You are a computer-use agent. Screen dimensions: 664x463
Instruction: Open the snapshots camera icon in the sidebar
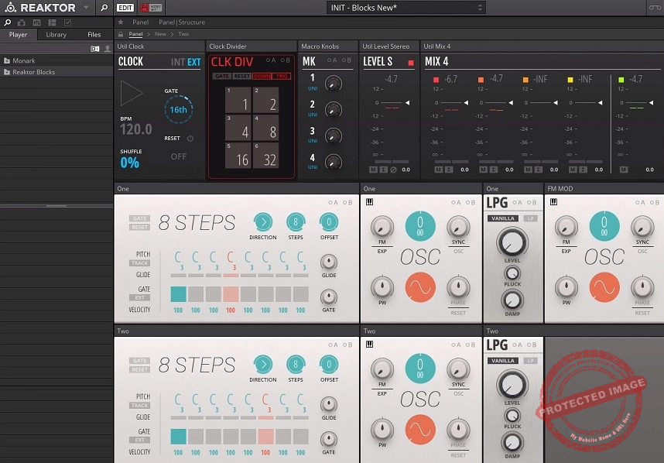pyautogui.click(x=22, y=22)
